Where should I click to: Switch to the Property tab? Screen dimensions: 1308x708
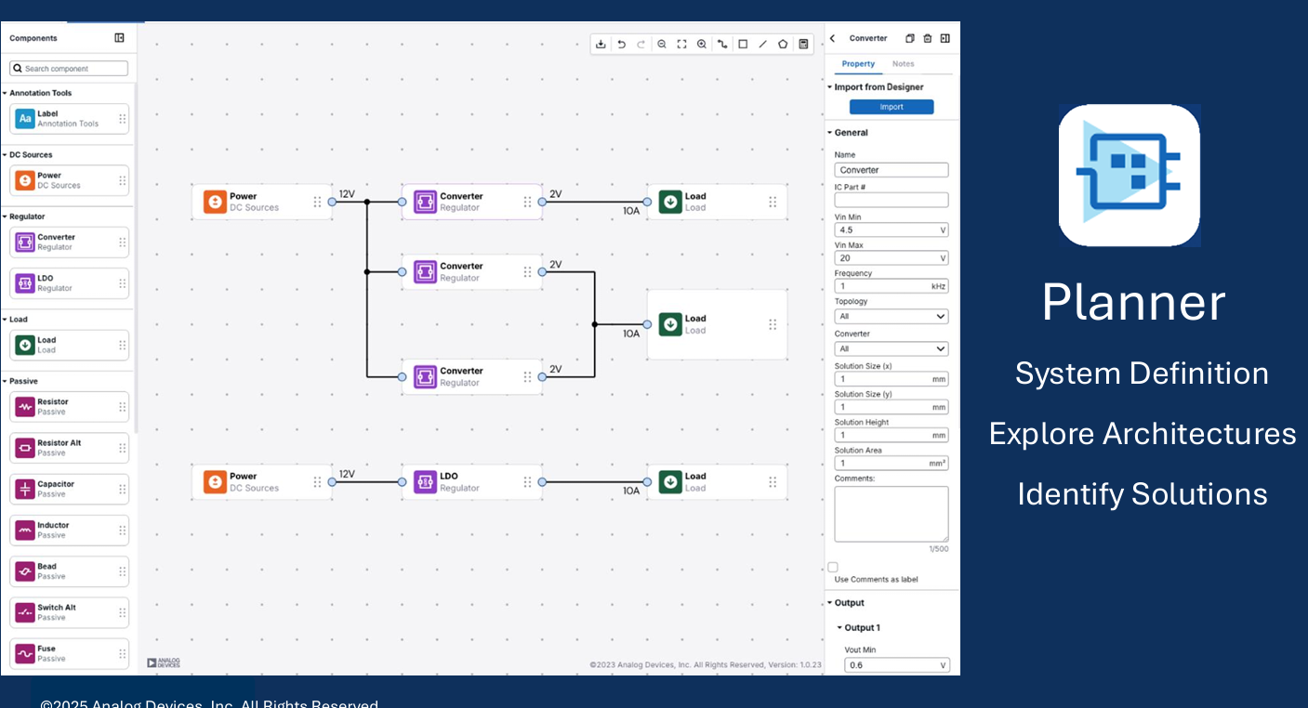click(x=858, y=64)
